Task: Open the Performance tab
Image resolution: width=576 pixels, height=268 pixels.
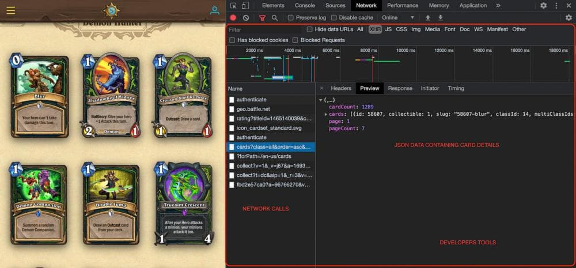Action: click(x=403, y=6)
